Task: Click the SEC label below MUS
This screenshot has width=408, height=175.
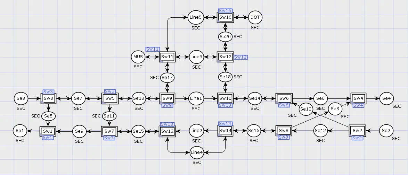Action: click(x=138, y=67)
